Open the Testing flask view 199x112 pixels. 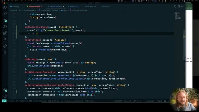pyautogui.click(x=5, y=40)
